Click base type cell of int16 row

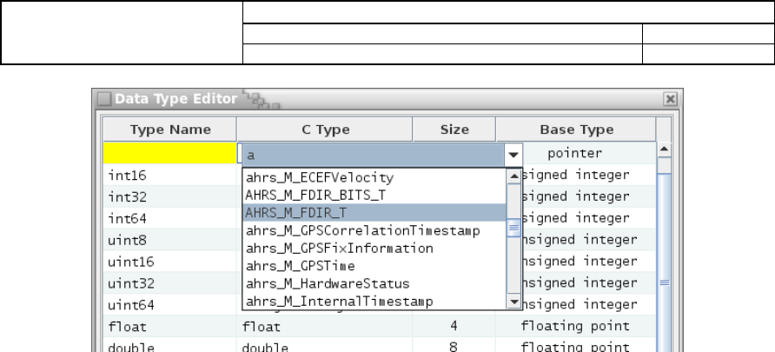click(x=589, y=175)
